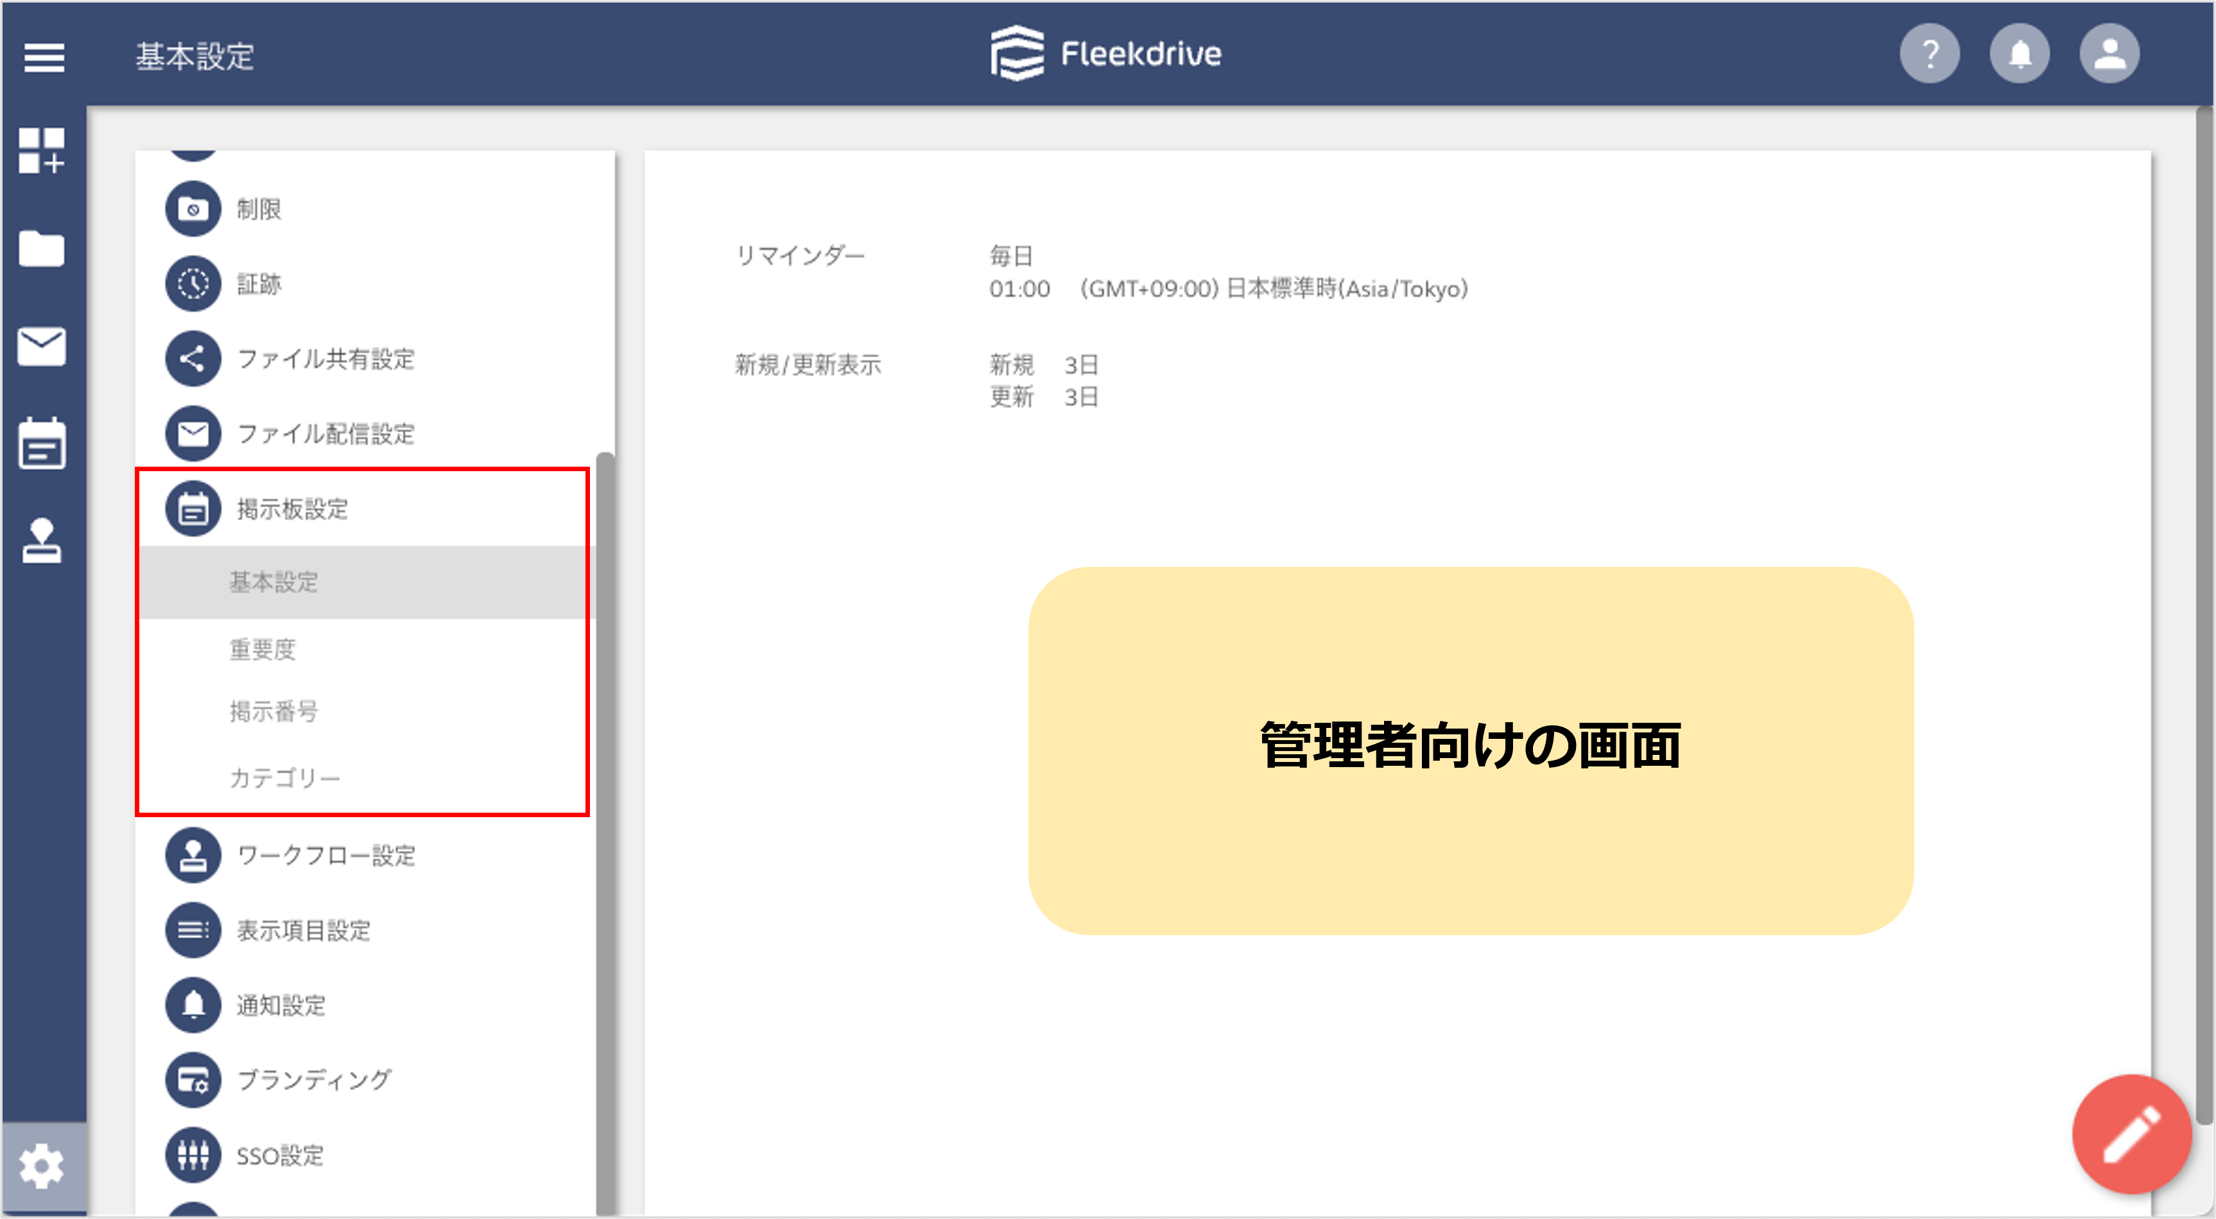Open the mail icon in sidebar
The image size is (2216, 1219).
coord(41,347)
